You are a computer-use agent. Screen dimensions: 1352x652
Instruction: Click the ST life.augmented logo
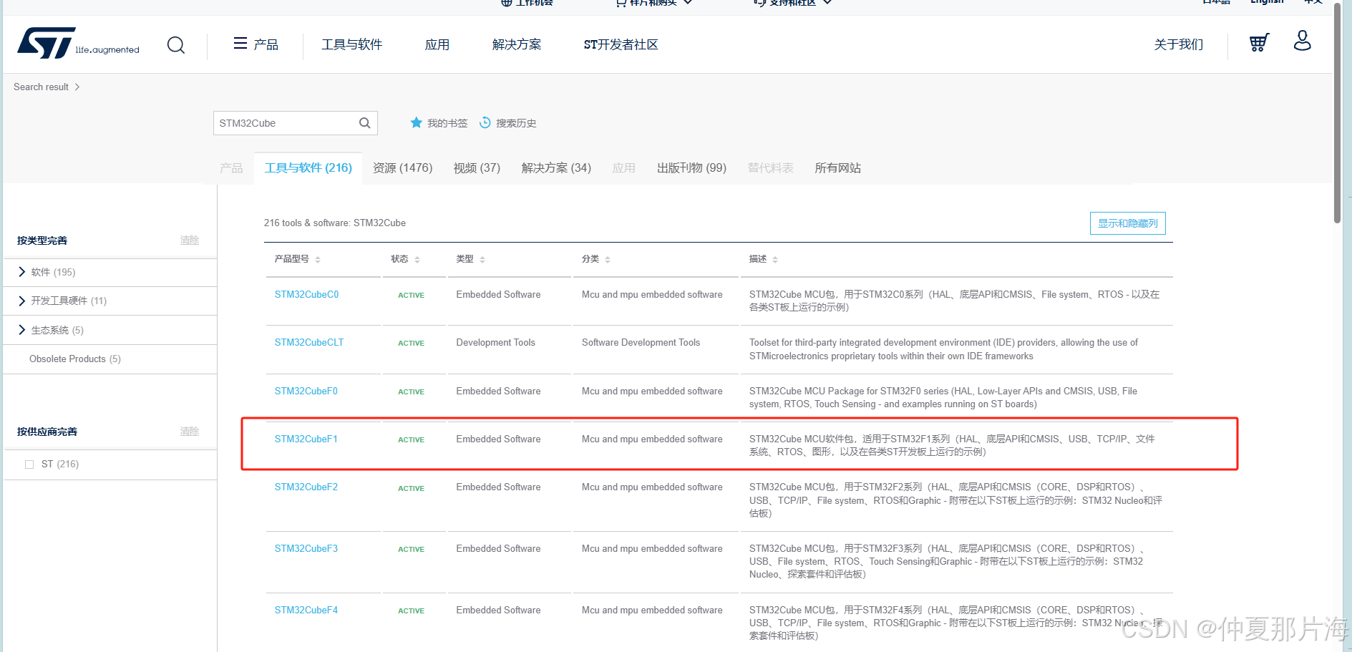[78, 44]
